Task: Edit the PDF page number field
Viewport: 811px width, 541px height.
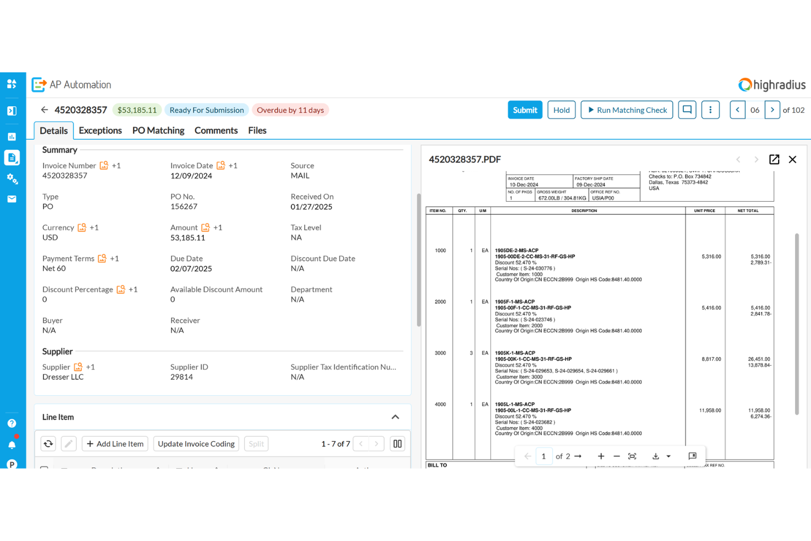Action: pyautogui.click(x=544, y=455)
